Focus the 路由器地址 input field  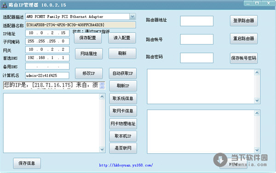[196, 21]
